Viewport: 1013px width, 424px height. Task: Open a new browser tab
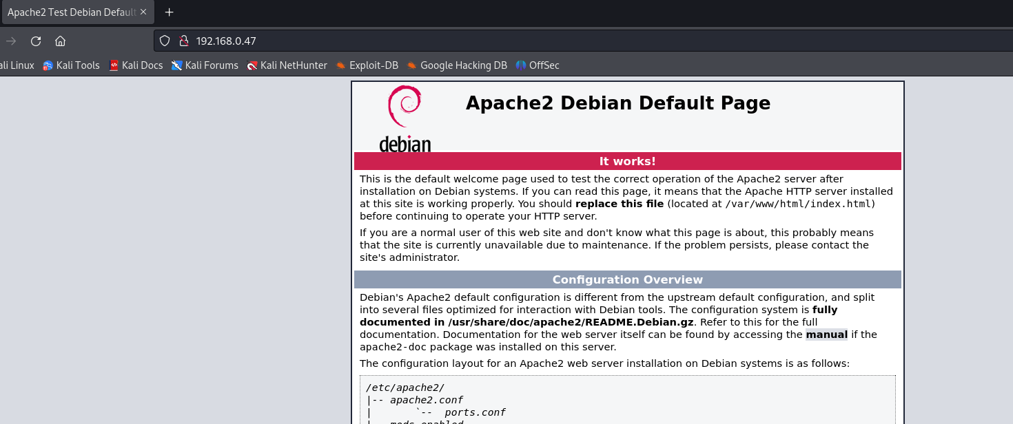point(169,12)
